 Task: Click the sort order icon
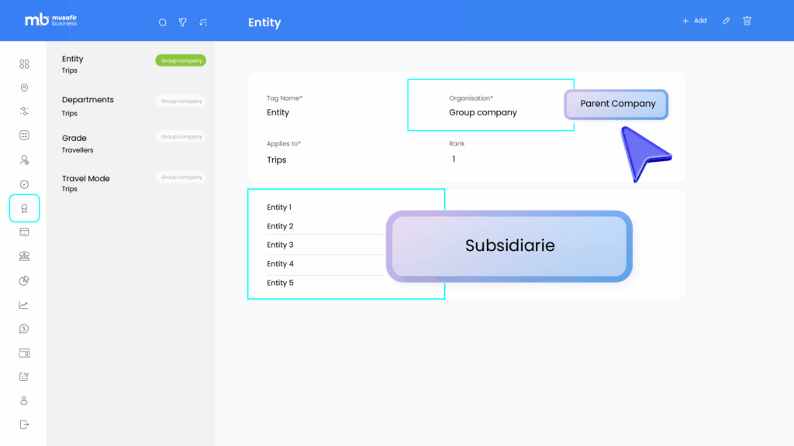pos(203,22)
